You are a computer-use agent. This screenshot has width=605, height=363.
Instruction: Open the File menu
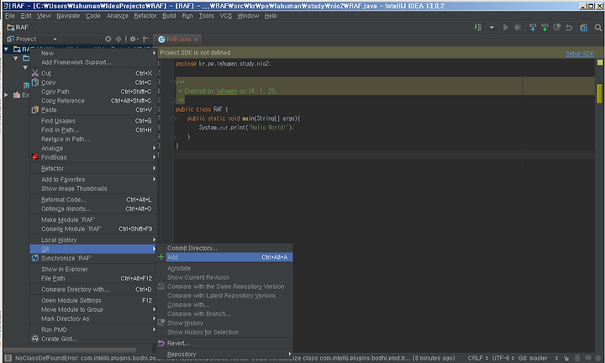tap(10, 16)
